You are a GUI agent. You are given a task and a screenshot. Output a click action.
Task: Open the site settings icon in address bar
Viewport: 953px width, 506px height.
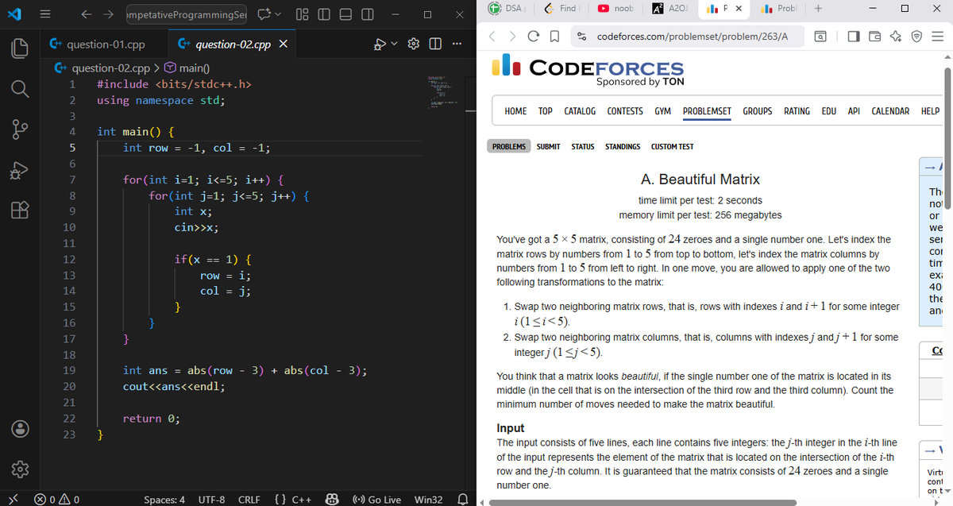pyautogui.click(x=583, y=36)
